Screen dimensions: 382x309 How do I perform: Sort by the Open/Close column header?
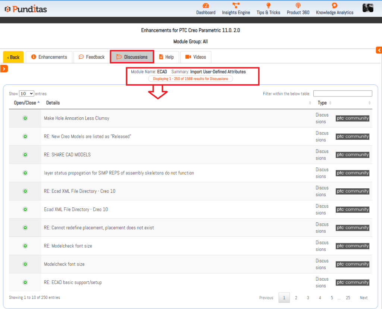click(25, 103)
